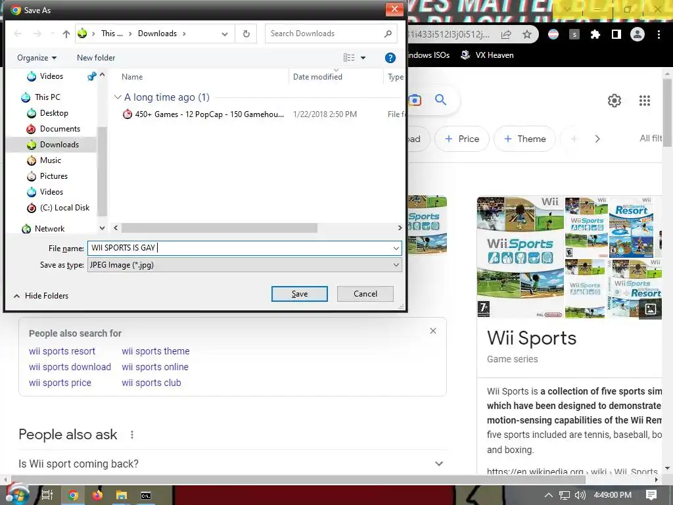673x505 pixels.
Task: Open the Command Prompt taskbar icon
Action: coord(146,495)
